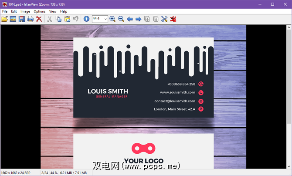The height and width of the screenshot is (176, 292).
Task: Save the image with floppy icon
Action: pyautogui.click(x=22, y=19)
